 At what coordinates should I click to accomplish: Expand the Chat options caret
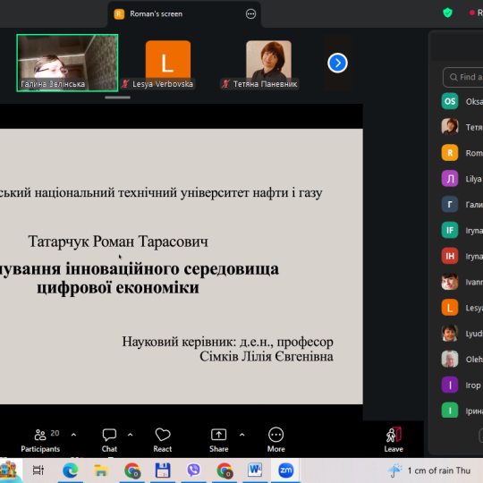[x=131, y=435]
